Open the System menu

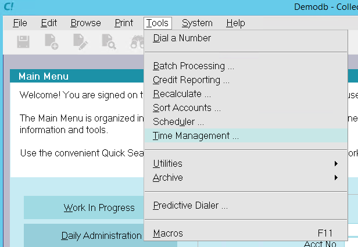(197, 23)
